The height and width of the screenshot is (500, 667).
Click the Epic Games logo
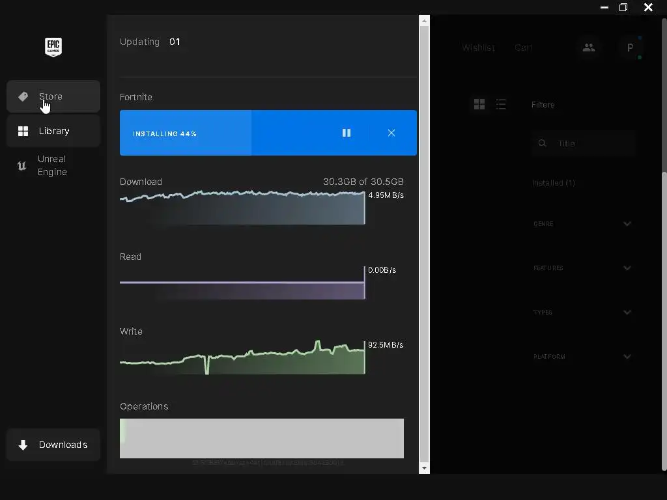click(53, 47)
